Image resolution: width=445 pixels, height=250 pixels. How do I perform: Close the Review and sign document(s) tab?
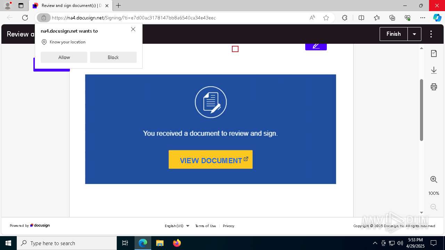tap(107, 6)
